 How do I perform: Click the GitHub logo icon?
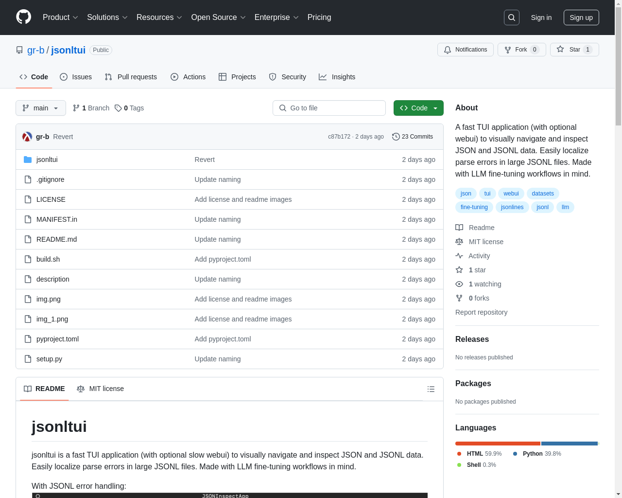tap(23, 17)
